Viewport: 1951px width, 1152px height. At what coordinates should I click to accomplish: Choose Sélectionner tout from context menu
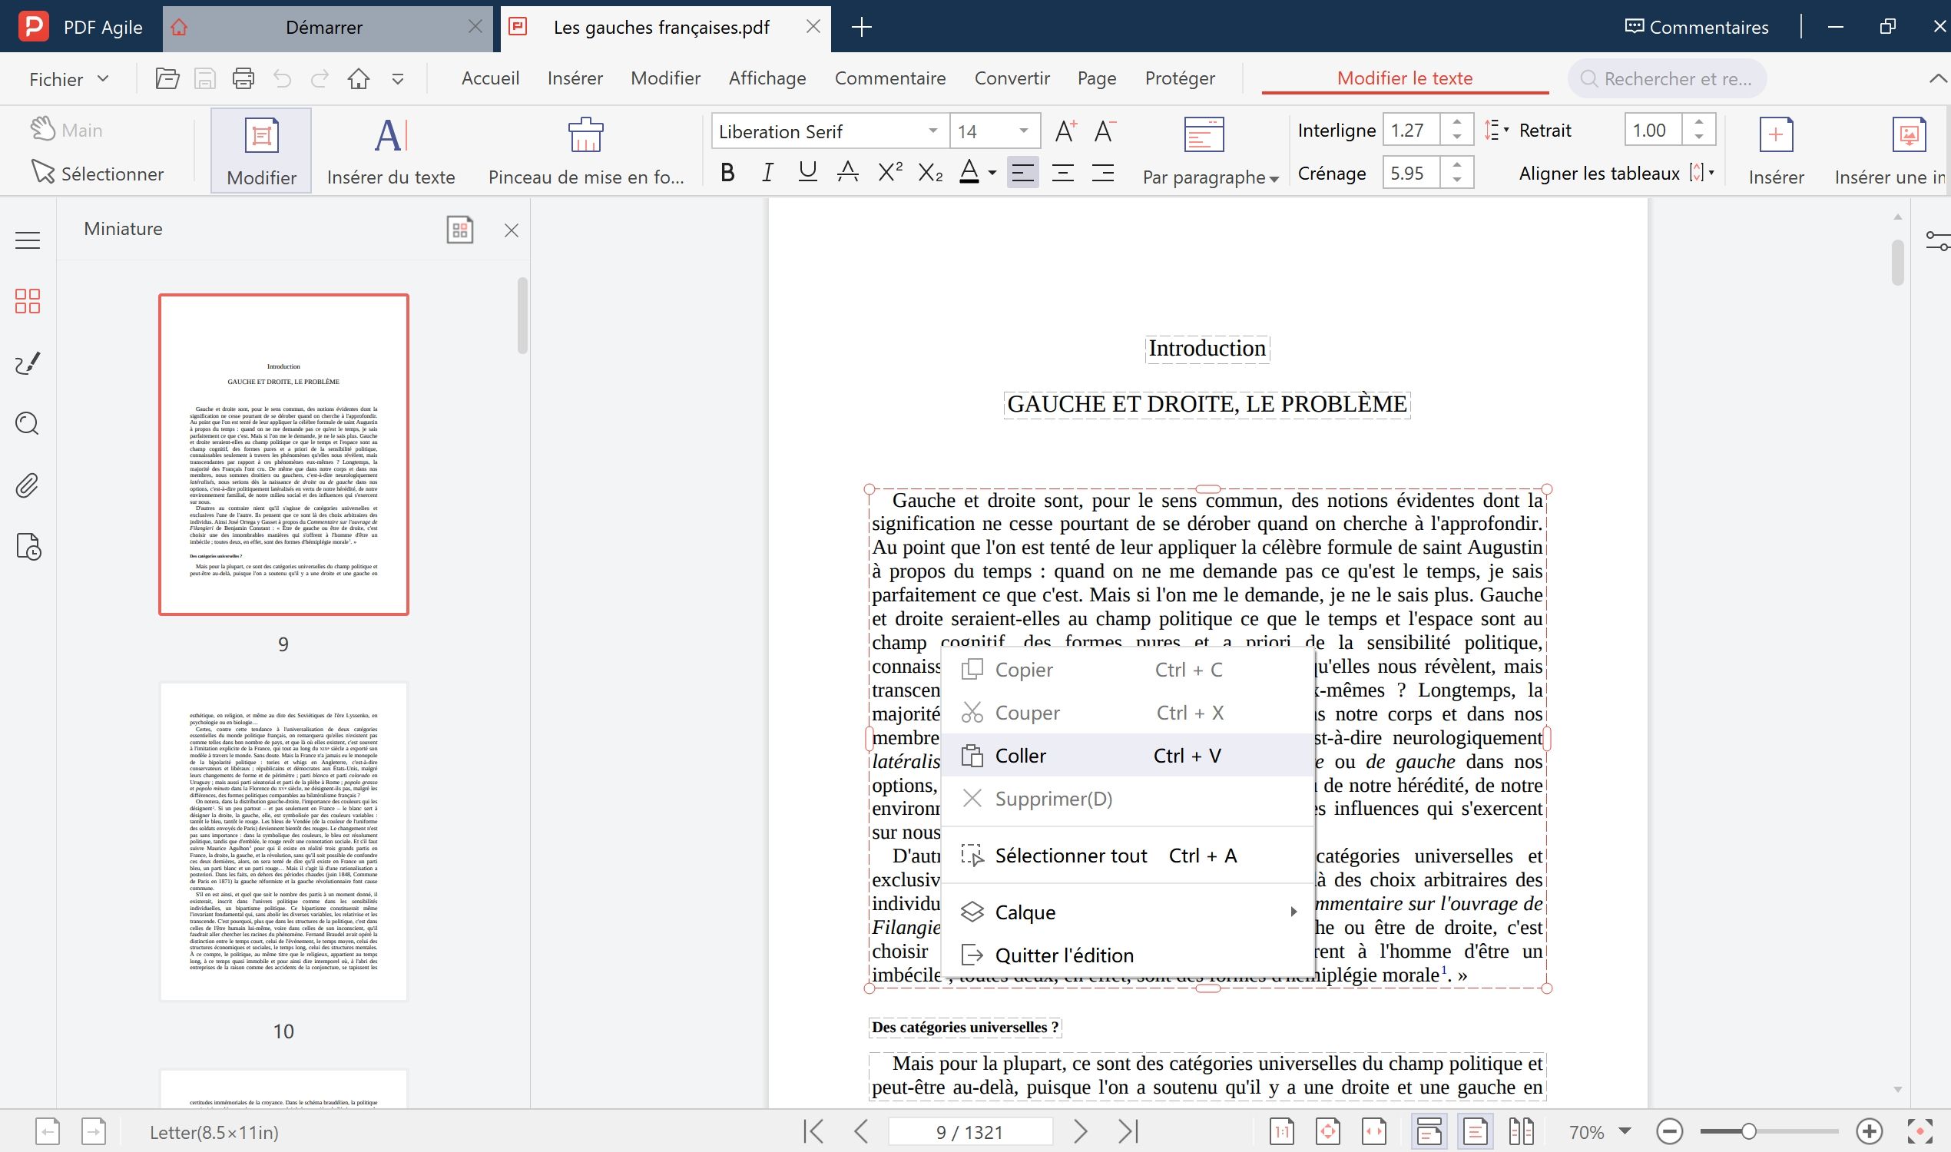click(1128, 856)
